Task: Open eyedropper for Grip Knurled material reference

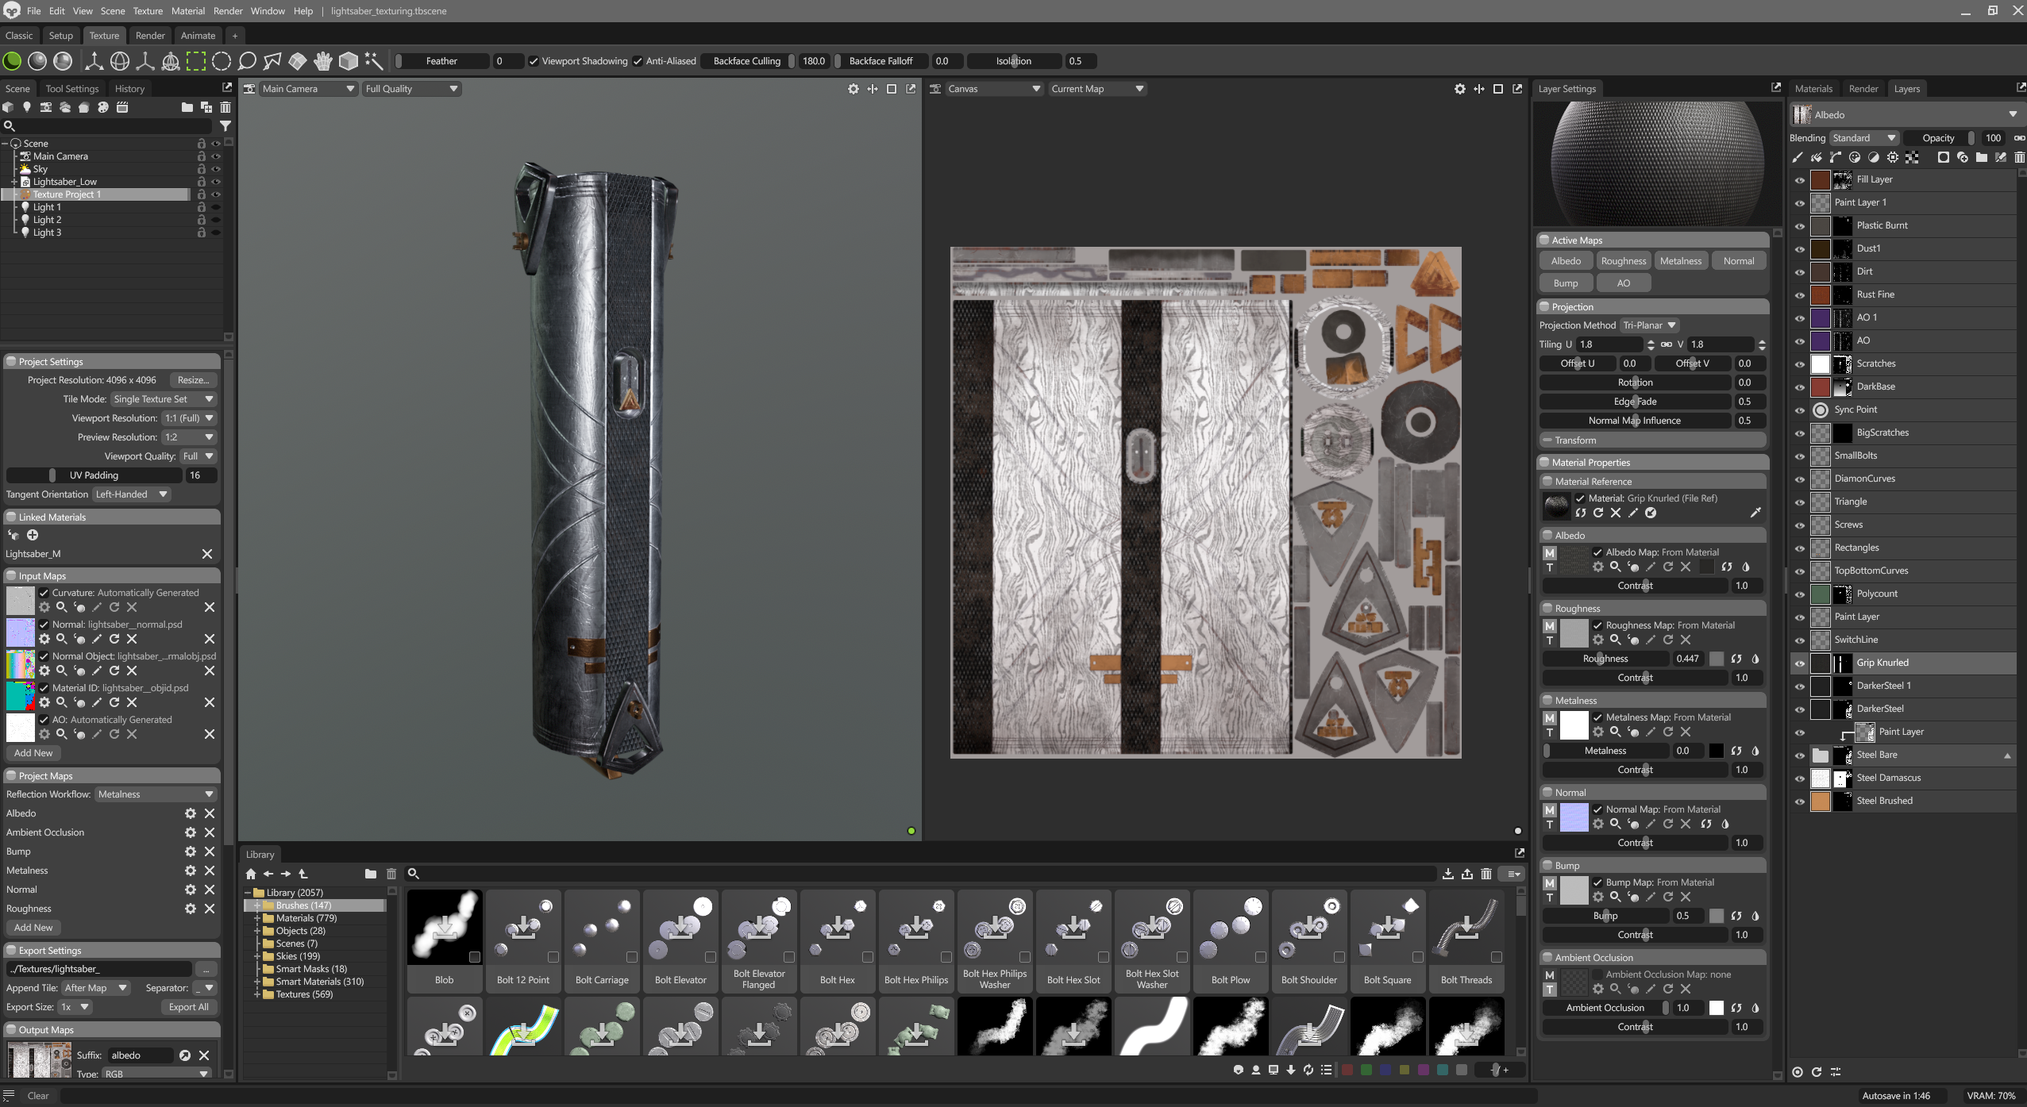Action: (1755, 513)
